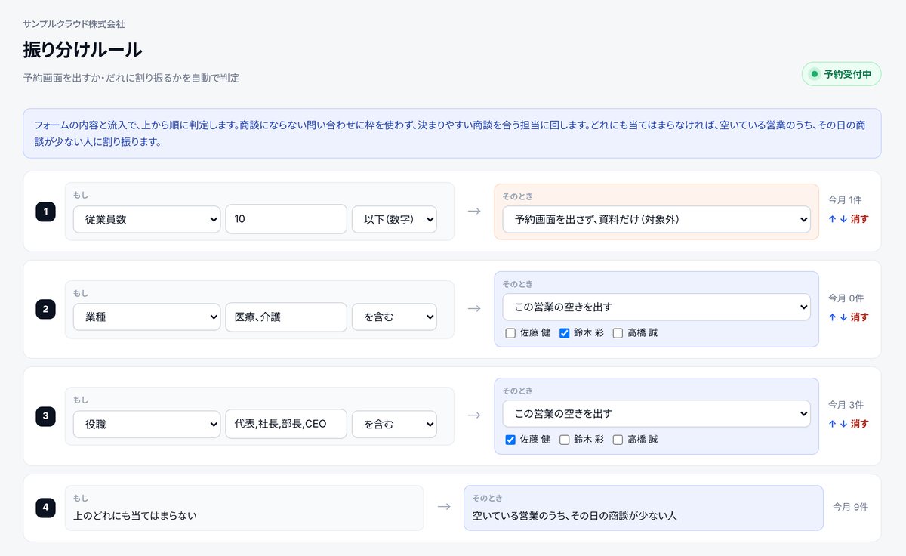906x556 pixels.
Task: Move rule 1 (従業員数) up with the arrow
Action: pos(832,219)
